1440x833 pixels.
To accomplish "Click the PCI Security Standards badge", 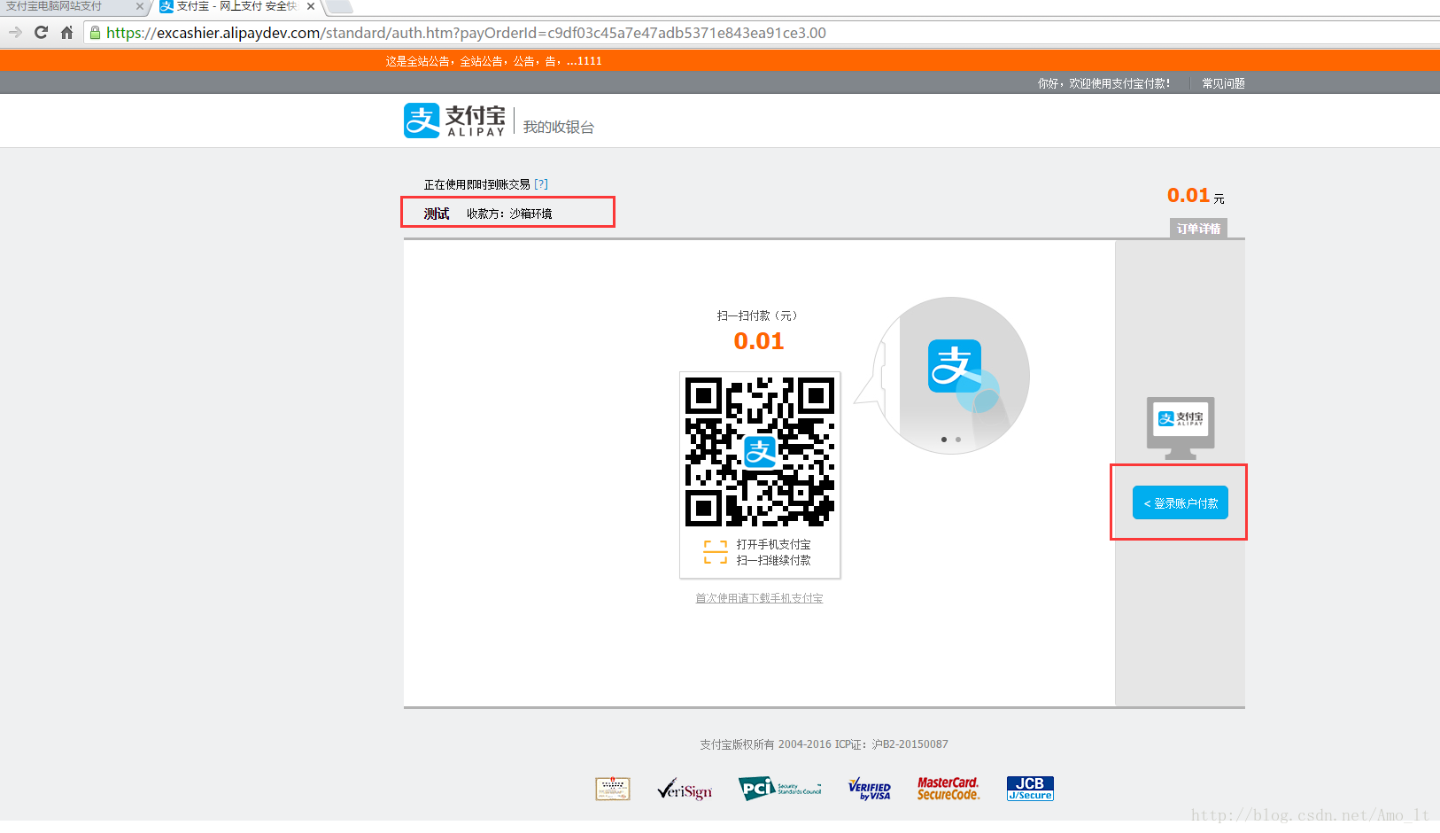I will click(x=780, y=788).
